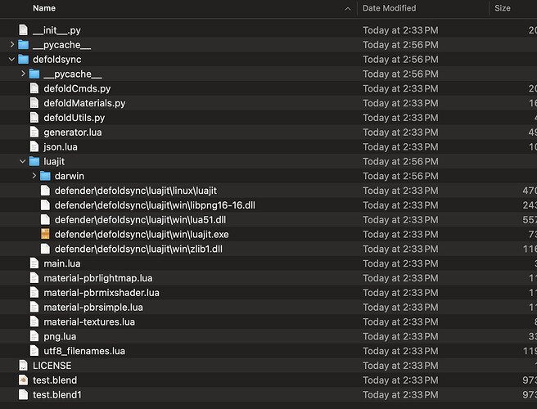Click the defoldsync folder icon
537x409 pixels.
(23, 60)
